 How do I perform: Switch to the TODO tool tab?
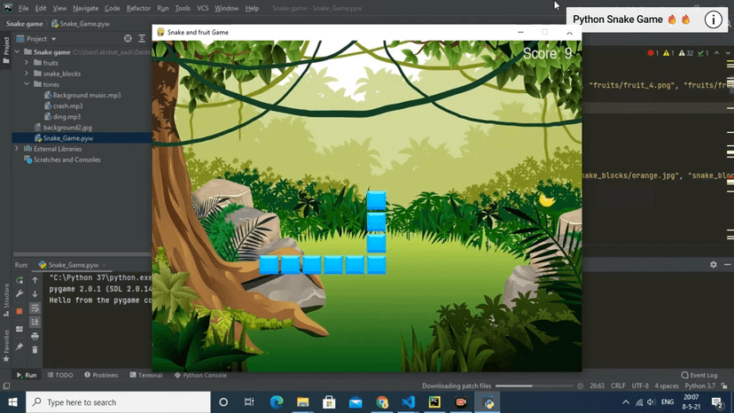tap(60, 375)
